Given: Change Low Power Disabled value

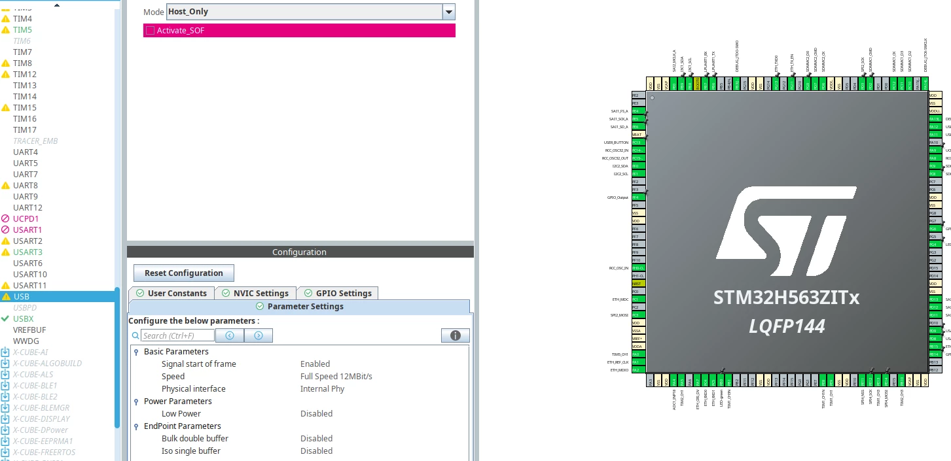Looking at the screenshot, I should click(317, 414).
